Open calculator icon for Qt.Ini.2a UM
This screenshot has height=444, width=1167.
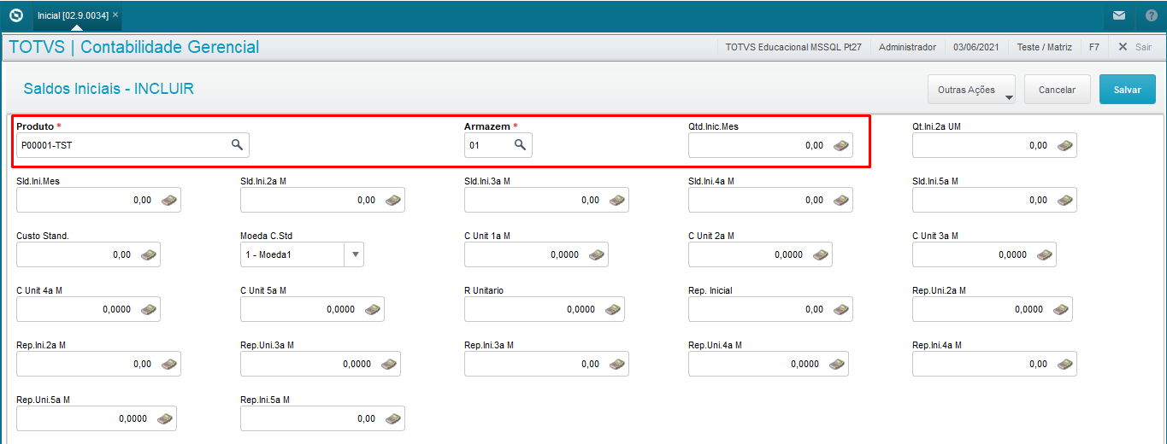pos(1066,146)
